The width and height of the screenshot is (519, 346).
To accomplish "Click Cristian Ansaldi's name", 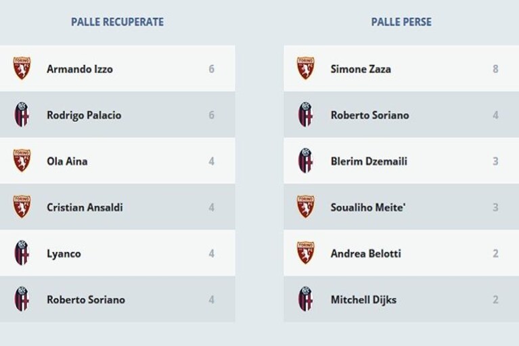I will tap(85, 207).
